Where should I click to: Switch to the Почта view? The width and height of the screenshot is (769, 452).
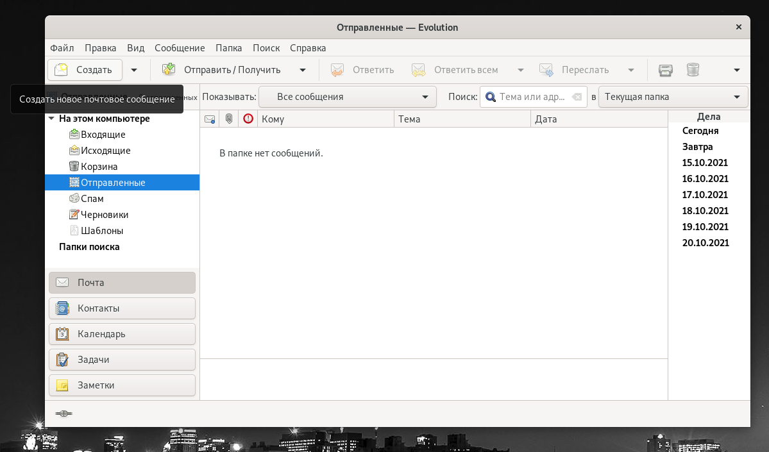tap(122, 283)
